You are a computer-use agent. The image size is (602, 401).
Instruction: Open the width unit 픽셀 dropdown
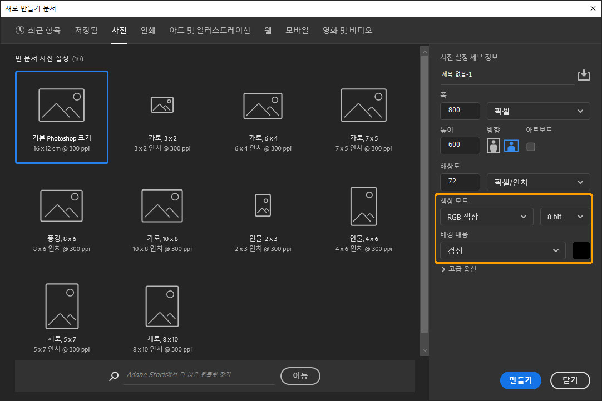(537, 111)
